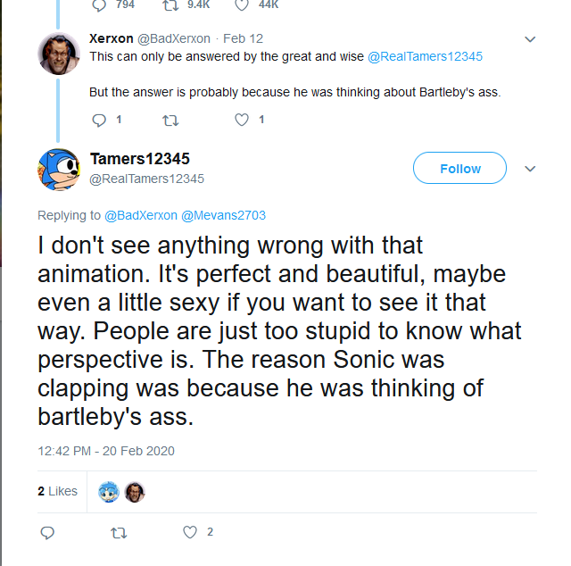Like Tamers12345's main tweet
571x566 pixels.
point(189,532)
